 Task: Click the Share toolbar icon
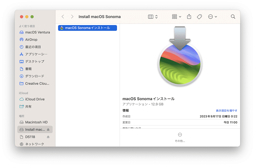click(x=189, y=17)
